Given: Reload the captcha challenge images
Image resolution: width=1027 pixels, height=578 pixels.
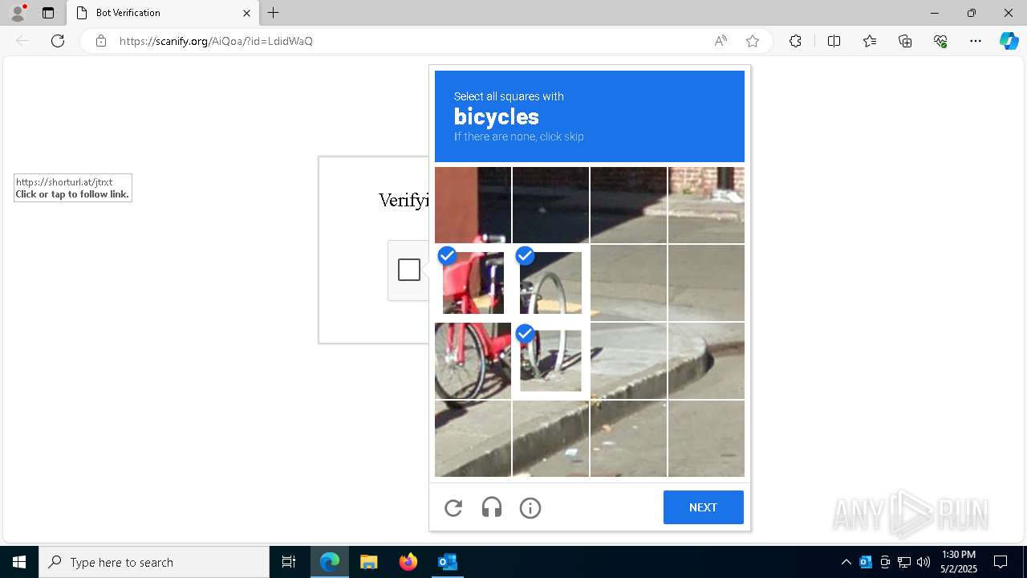Looking at the screenshot, I should pyautogui.click(x=453, y=507).
